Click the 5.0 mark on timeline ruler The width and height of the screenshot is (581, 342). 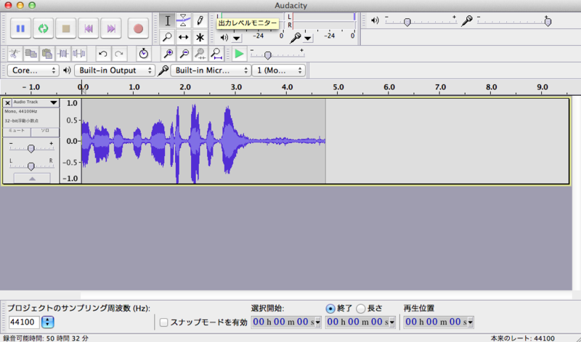coord(338,87)
